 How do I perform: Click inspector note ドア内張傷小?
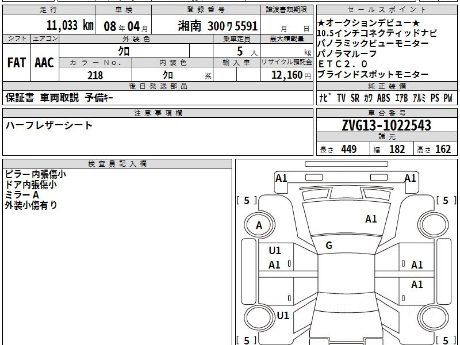click(31, 184)
